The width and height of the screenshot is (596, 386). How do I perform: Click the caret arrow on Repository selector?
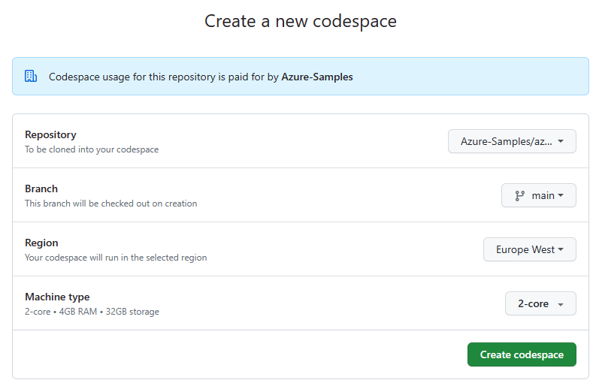click(x=561, y=141)
